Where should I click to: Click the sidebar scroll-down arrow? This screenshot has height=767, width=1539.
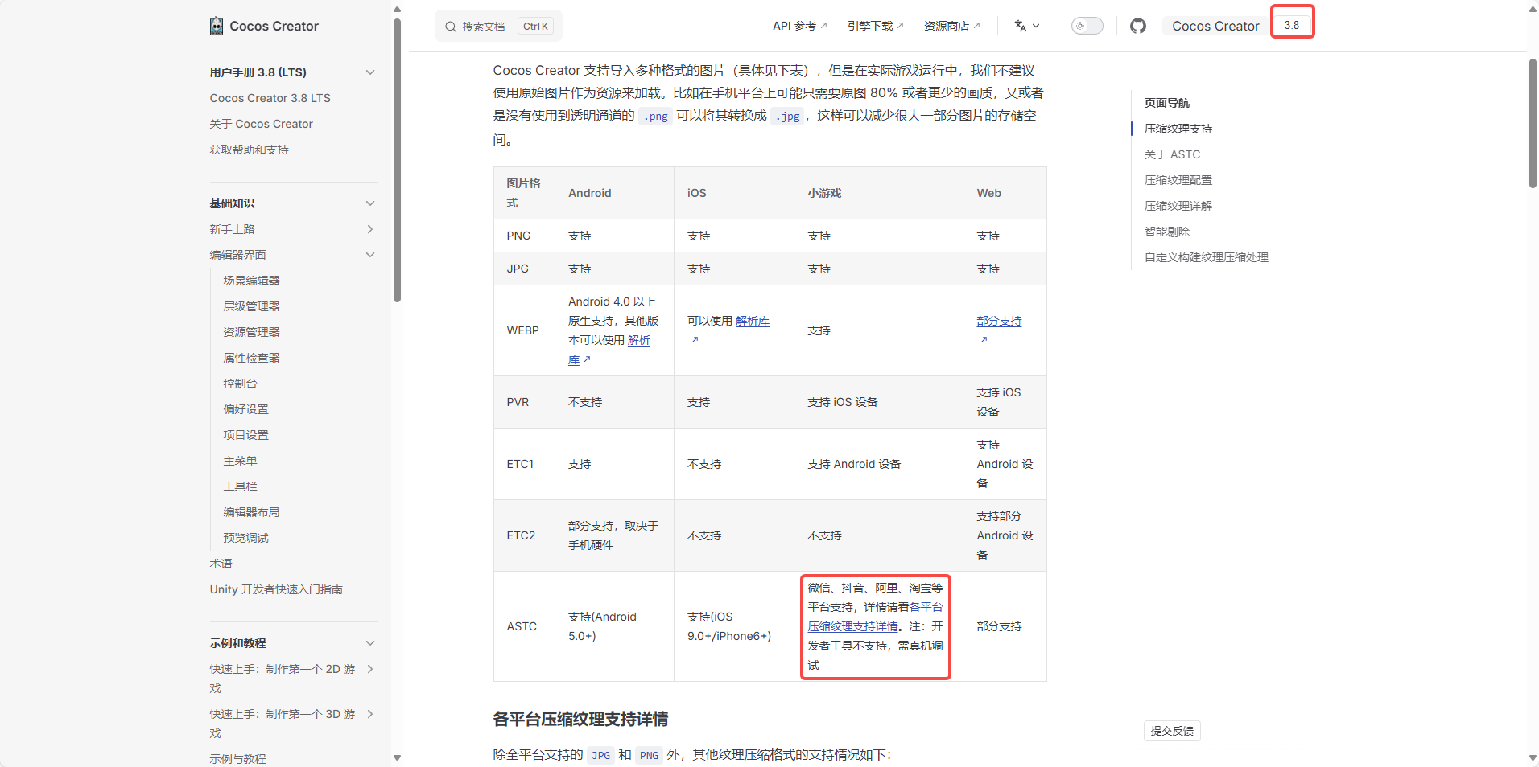click(x=397, y=757)
